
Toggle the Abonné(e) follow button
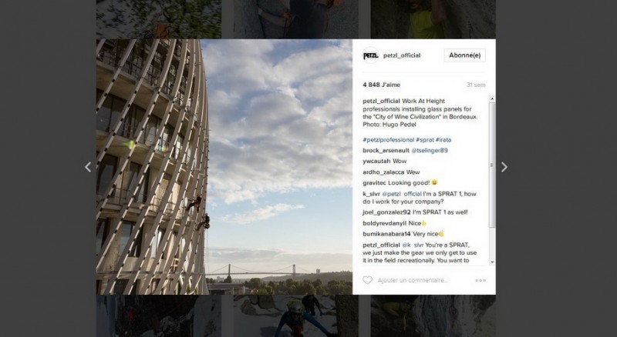(x=465, y=55)
